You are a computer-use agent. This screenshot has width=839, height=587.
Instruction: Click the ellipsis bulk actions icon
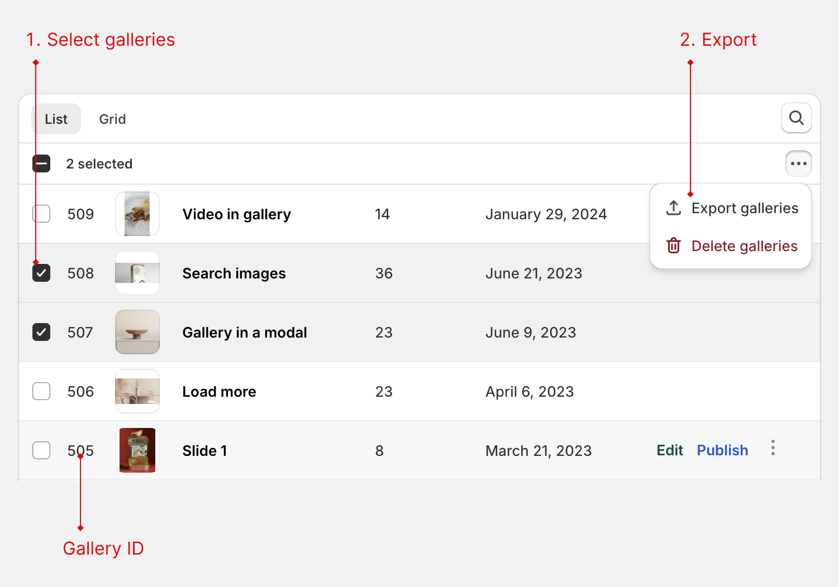pos(798,163)
